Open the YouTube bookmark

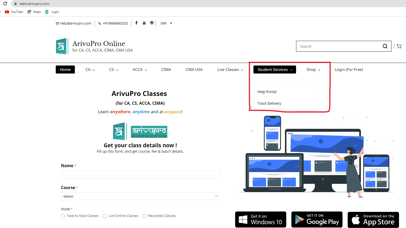[14, 12]
